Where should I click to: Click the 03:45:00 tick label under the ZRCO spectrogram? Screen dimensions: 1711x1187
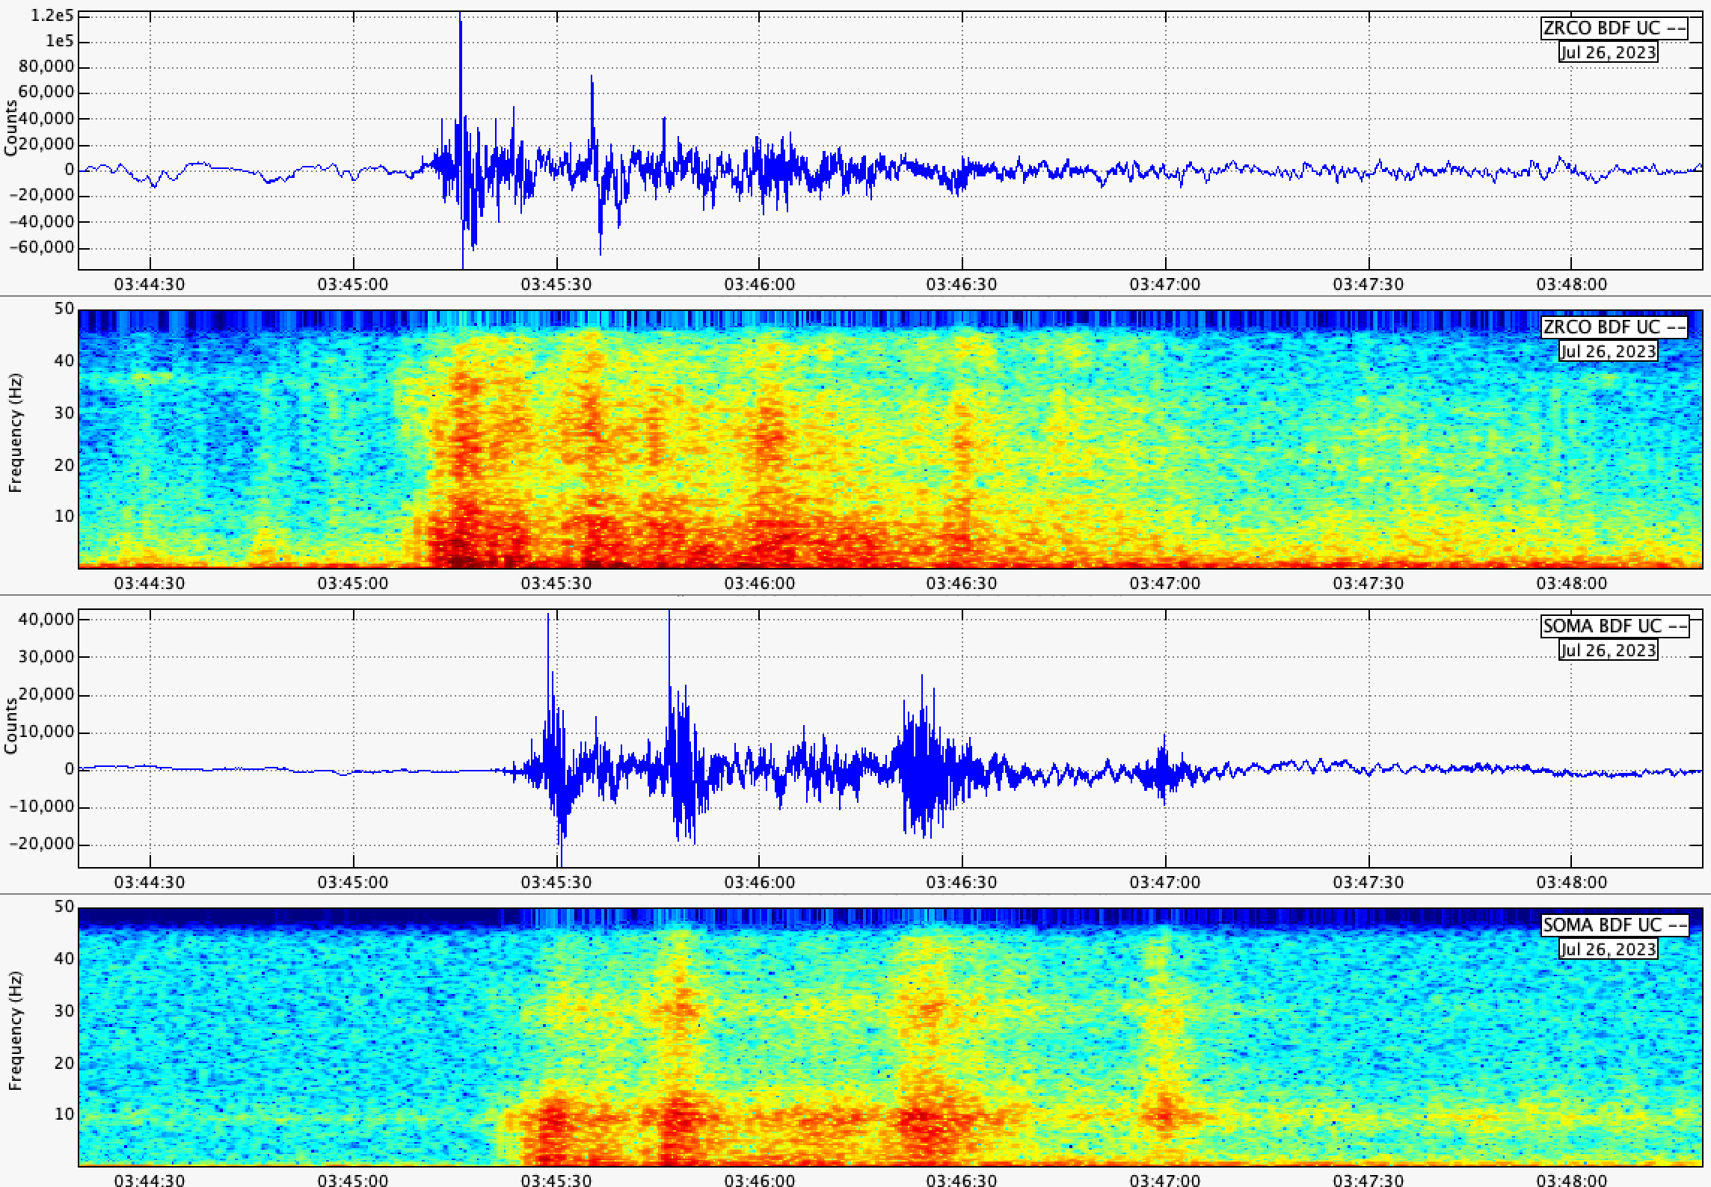pyautogui.click(x=353, y=583)
